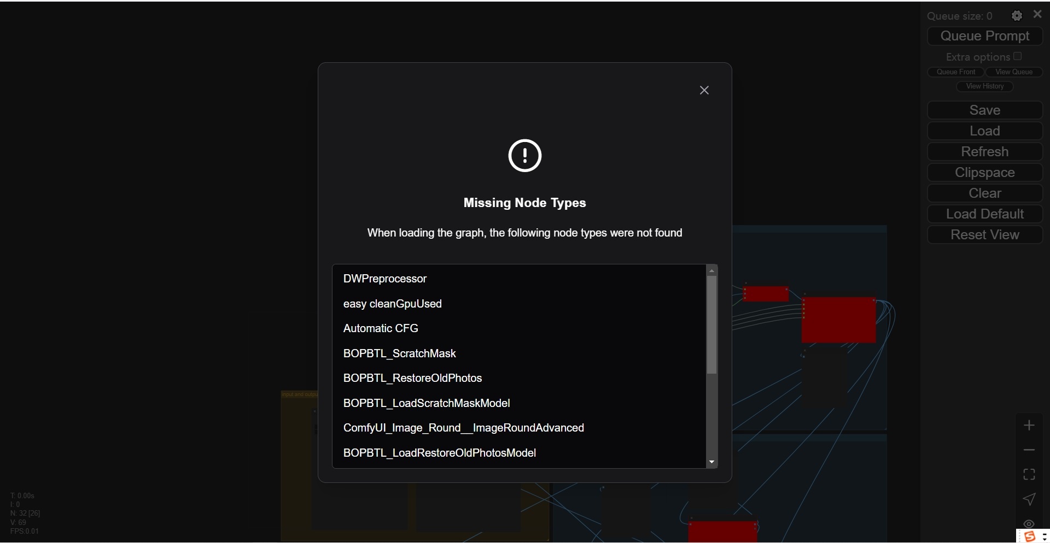Close the Missing Node Types dialog
Image resolution: width=1050 pixels, height=543 pixels.
click(x=704, y=90)
